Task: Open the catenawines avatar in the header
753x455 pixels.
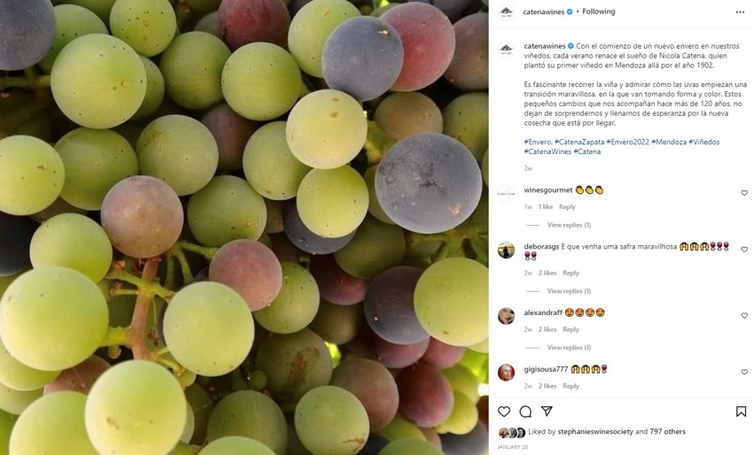Action: [x=506, y=12]
